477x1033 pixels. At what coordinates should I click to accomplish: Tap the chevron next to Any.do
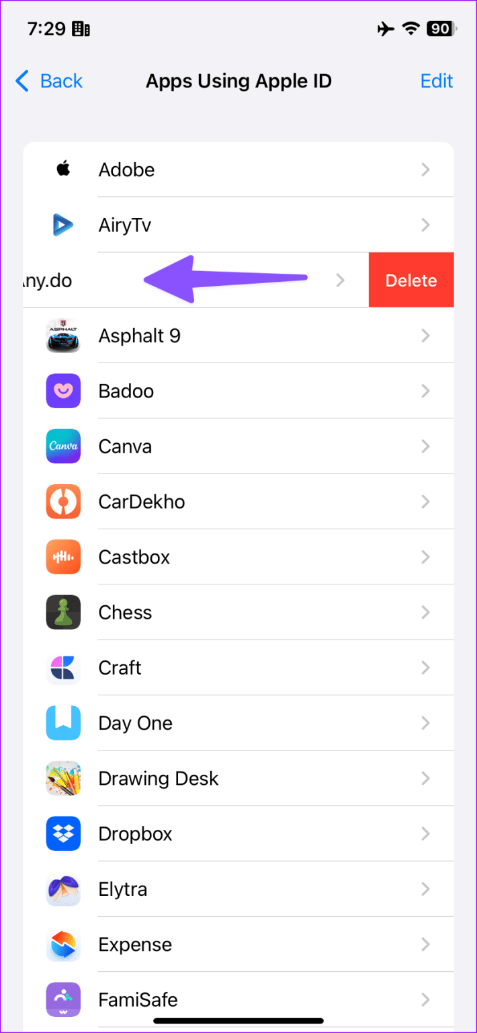click(x=340, y=280)
